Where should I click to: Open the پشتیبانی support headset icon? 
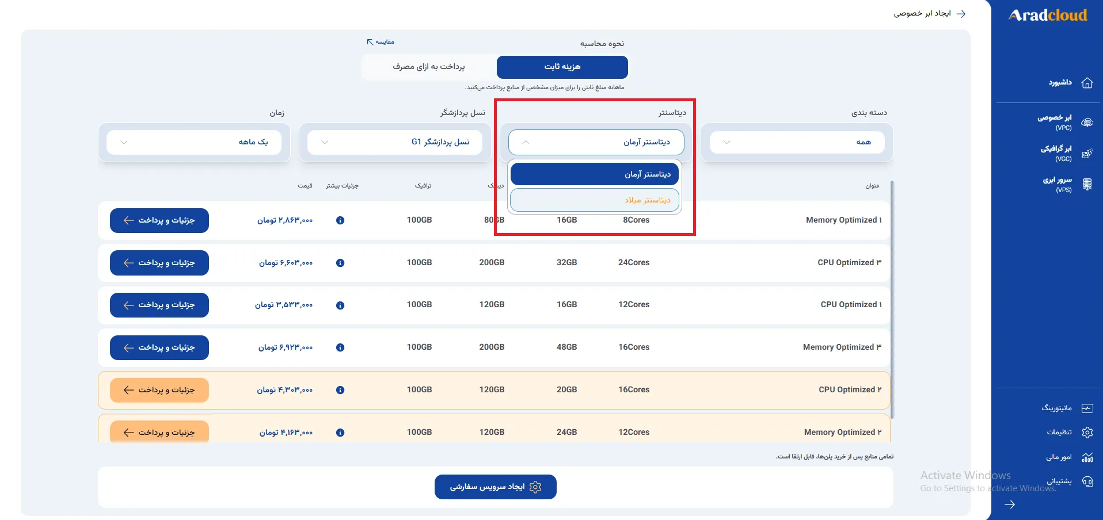pos(1087,481)
